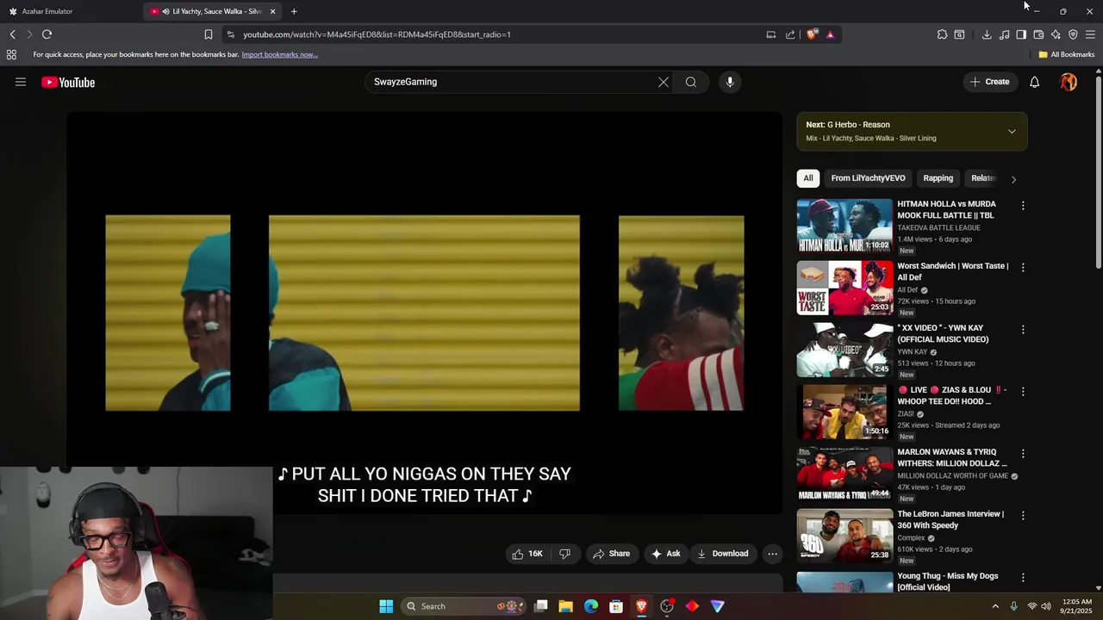Select the All filter chip

point(808,178)
